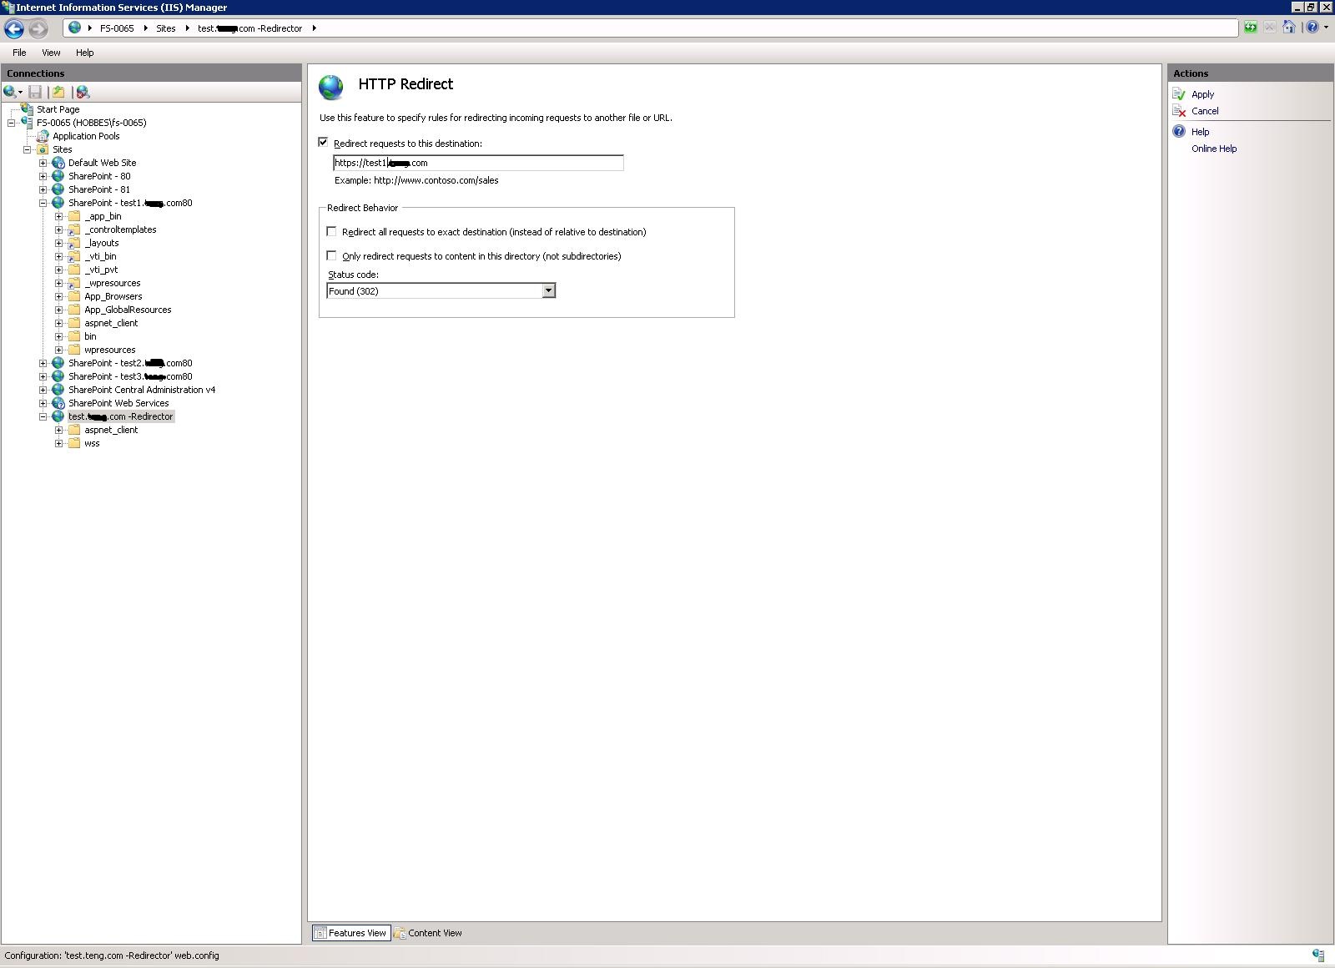Click the globe icon in the address bar
The image size is (1335, 968).
[74, 28]
